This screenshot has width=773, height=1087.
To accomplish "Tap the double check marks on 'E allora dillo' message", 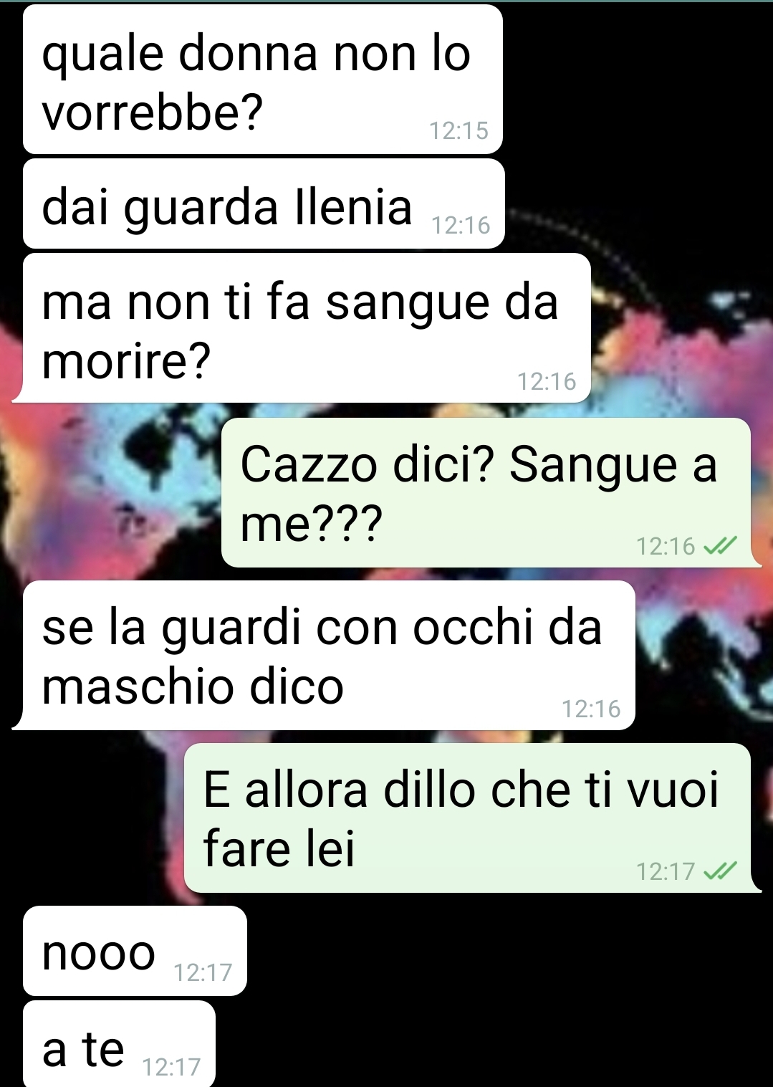I will point(720,871).
